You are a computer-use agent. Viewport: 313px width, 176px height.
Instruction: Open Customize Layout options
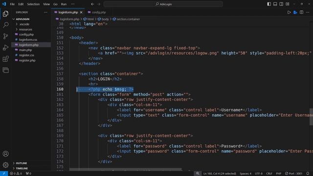tap(288, 4)
